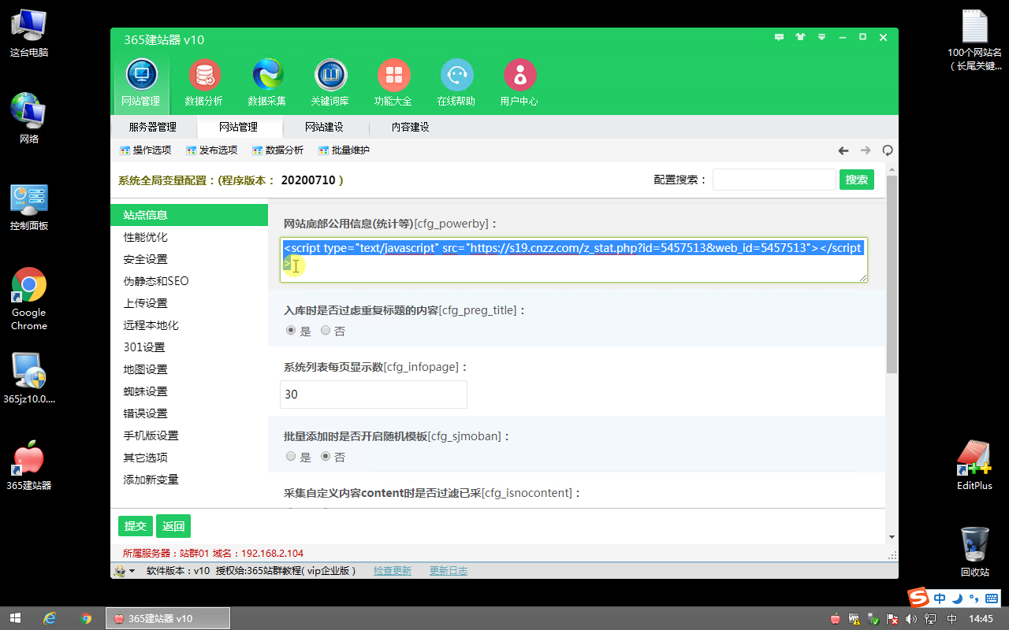This screenshot has width=1009, height=630.
Task: Open the EditPlus desktop icon
Action: tap(974, 466)
